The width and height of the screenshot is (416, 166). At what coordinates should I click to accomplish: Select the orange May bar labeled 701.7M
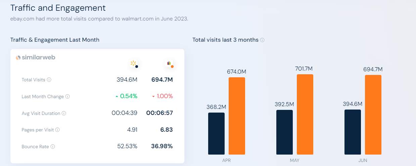click(305, 114)
